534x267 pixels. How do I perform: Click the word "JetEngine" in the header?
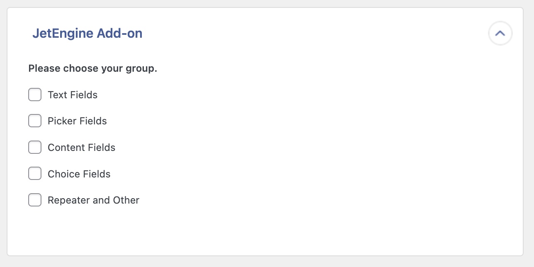click(x=63, y=33)
